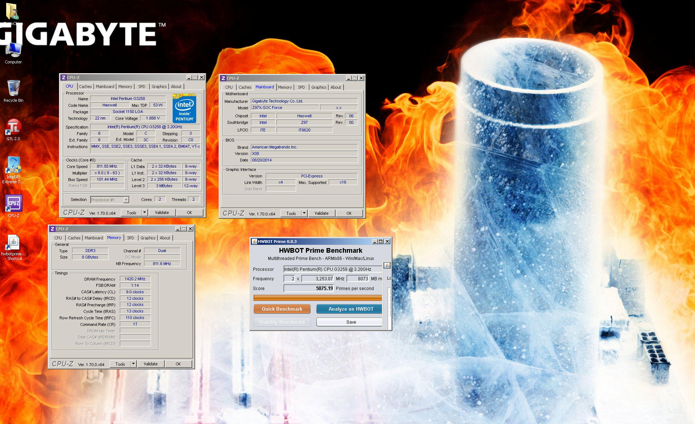Launch the CPU-Z desktop shortcut

(x=13, y=204)
